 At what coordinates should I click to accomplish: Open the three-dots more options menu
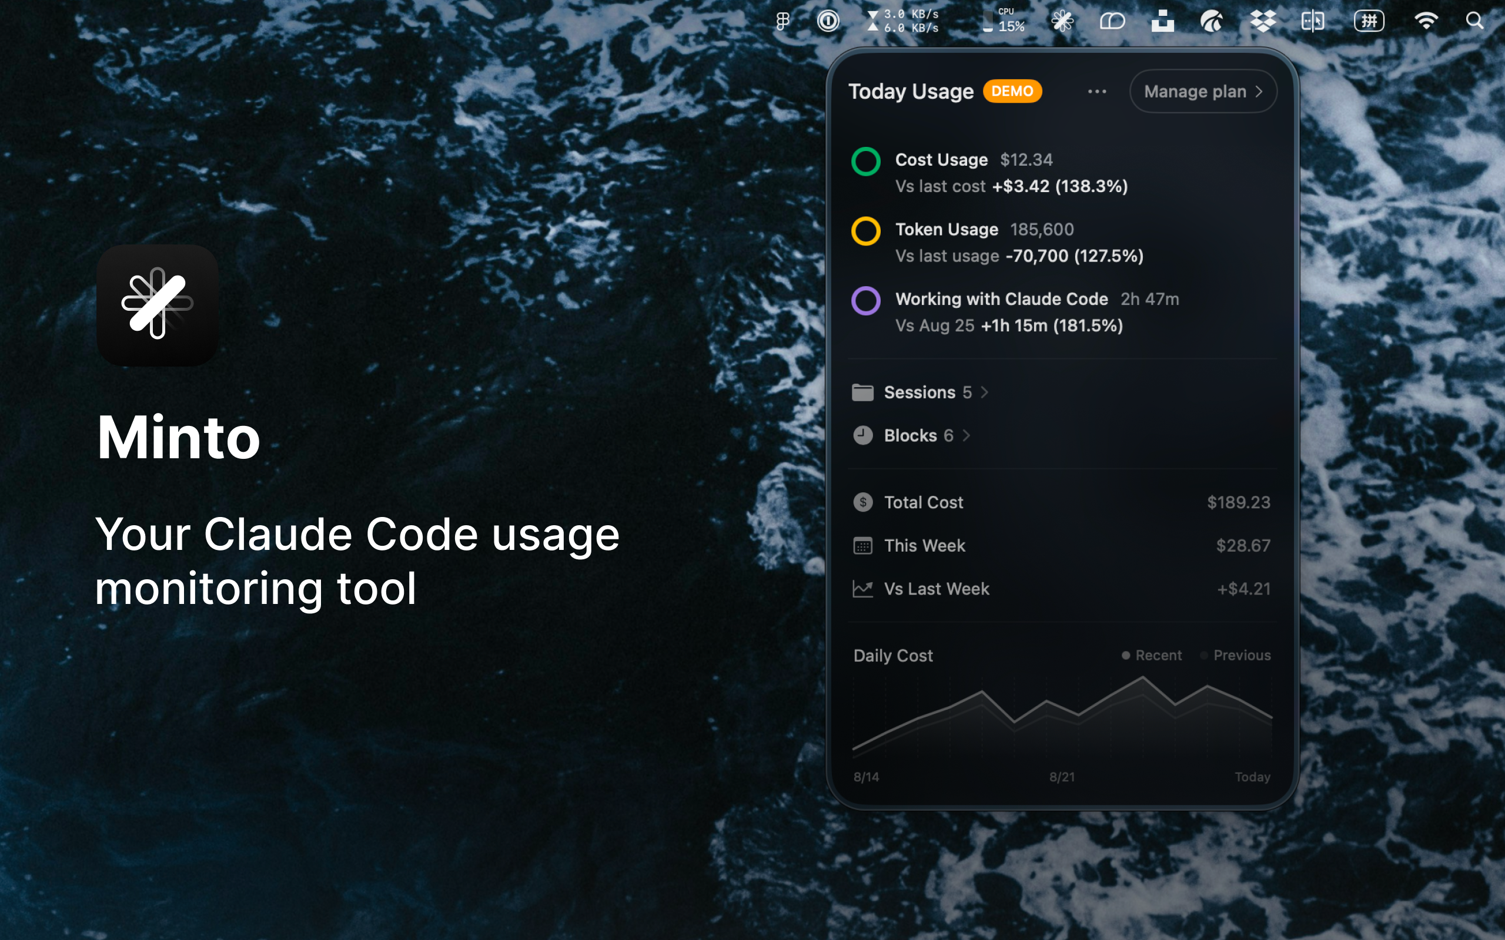[x=1097, y=92]
